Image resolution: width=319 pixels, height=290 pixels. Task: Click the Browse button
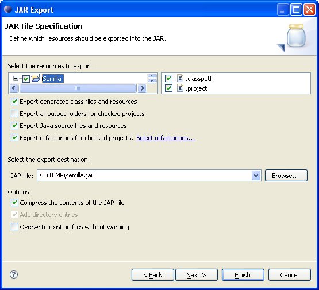[286, 175]
